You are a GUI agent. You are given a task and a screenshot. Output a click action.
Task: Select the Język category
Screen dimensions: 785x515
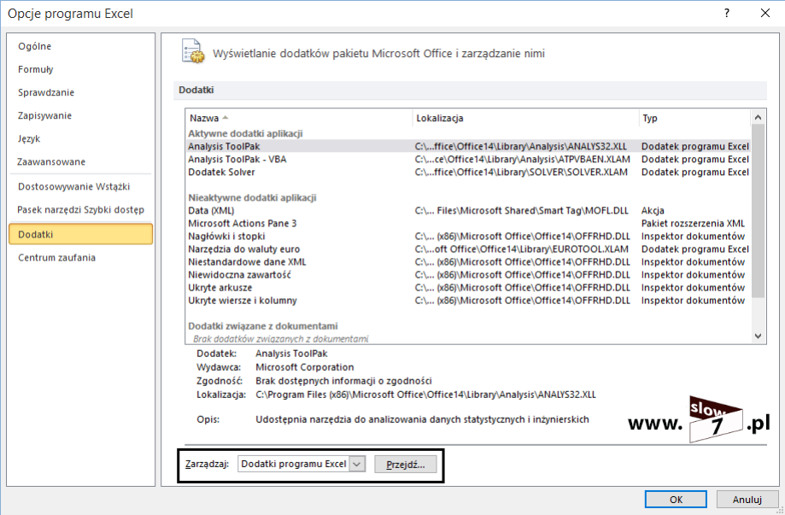click(29, 138)
